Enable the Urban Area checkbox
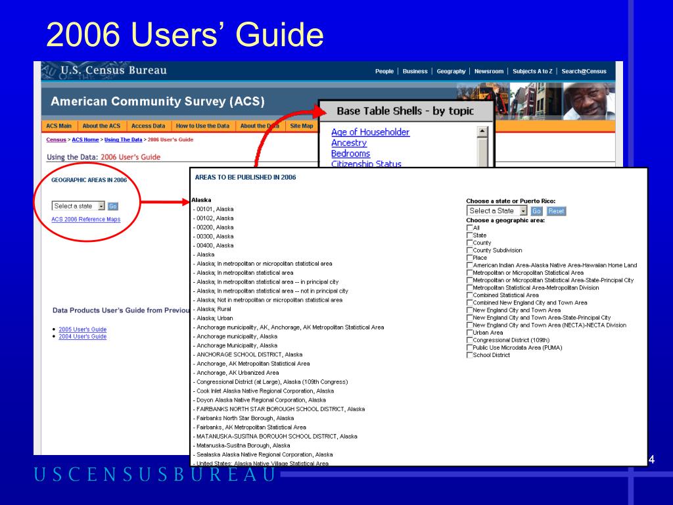Image resolution: width=673 pixels, height=505 pixels. click(x=469, y=332)
